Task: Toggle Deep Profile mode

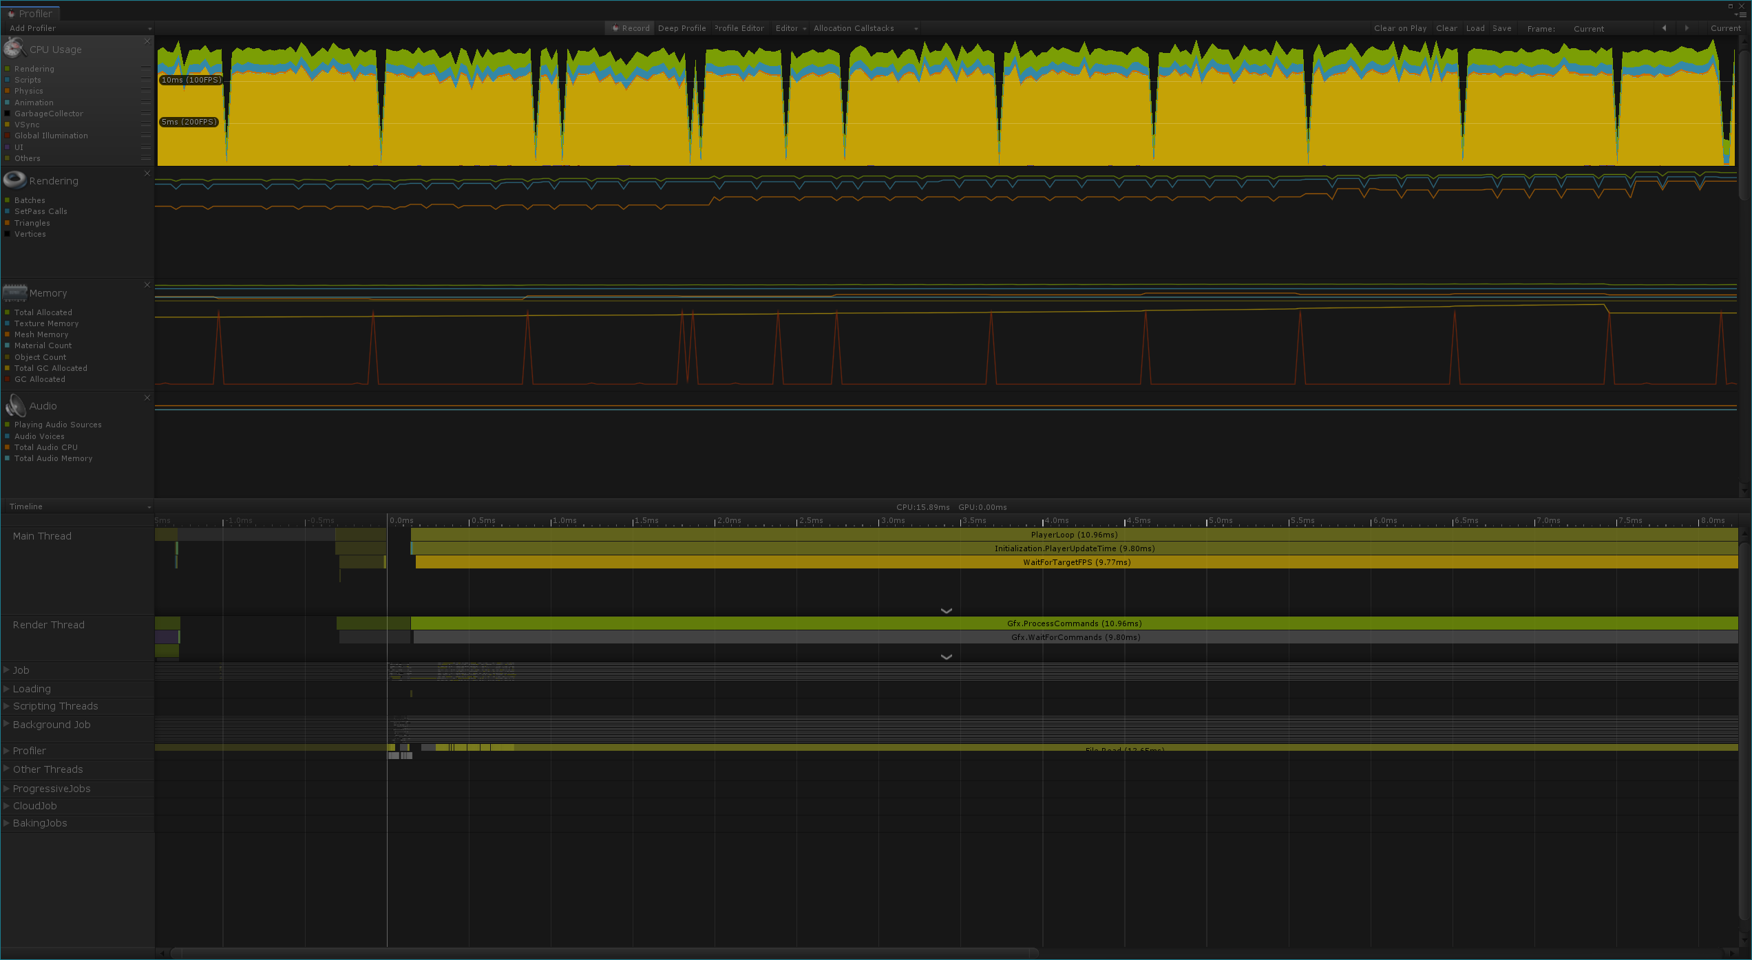Action: click(682, 28)
